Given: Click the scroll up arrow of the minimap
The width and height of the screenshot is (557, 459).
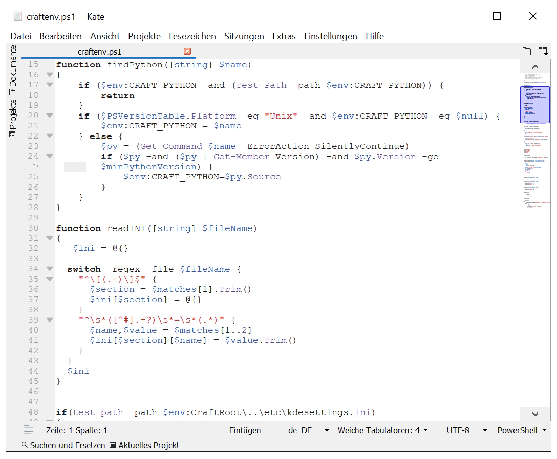Looking at the screenshot, I should [x=535, y=66].
